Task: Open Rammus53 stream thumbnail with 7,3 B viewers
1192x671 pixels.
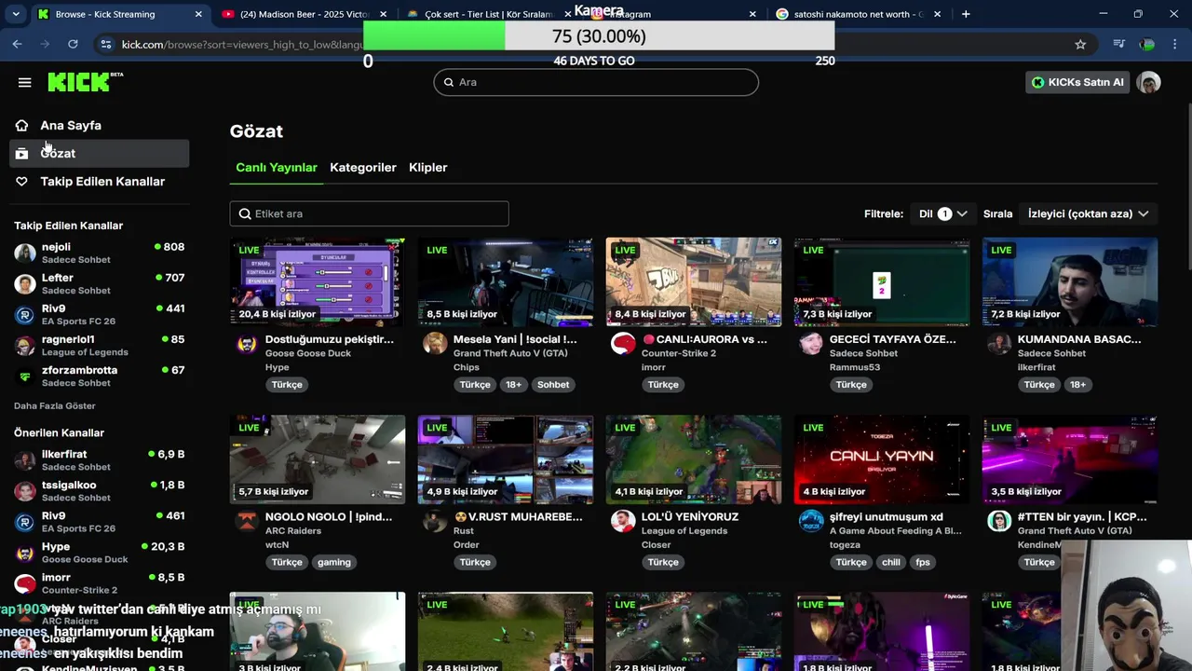Action: pyautogui.click(x=882, y=281)
